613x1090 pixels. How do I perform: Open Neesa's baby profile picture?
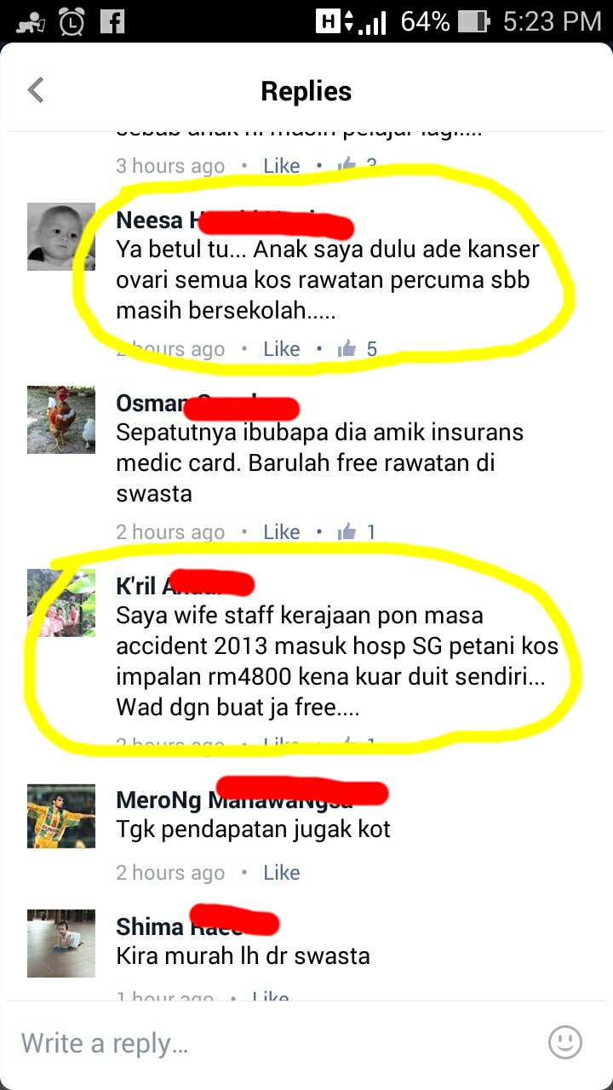61,237
